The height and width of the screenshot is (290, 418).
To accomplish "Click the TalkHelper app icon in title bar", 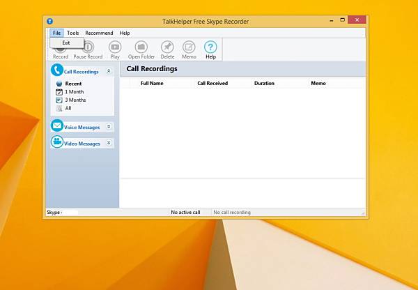I will 50,21.
